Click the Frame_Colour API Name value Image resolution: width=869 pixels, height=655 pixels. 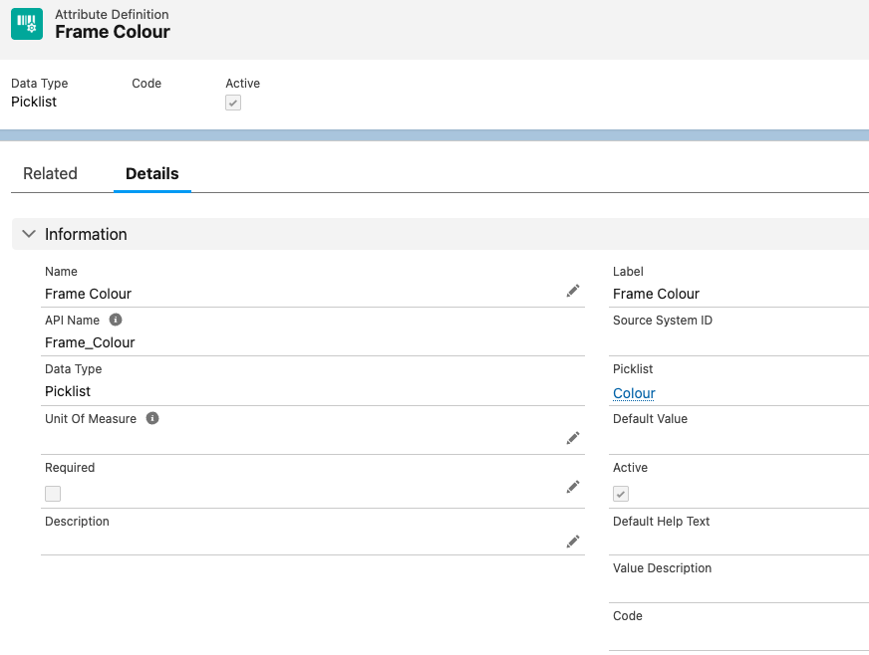(x=90, y=342)
